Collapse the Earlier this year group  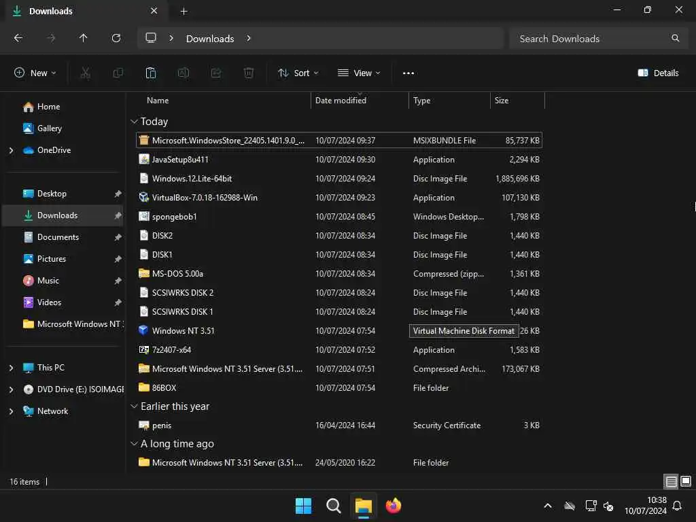point(134,406)
